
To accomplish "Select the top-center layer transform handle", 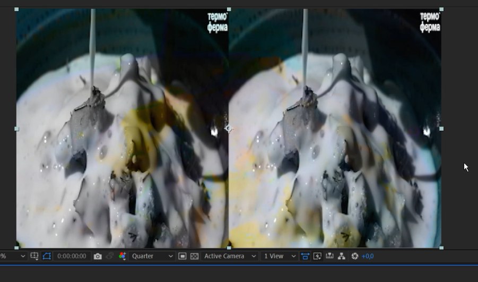I will (x=229, y=10).
